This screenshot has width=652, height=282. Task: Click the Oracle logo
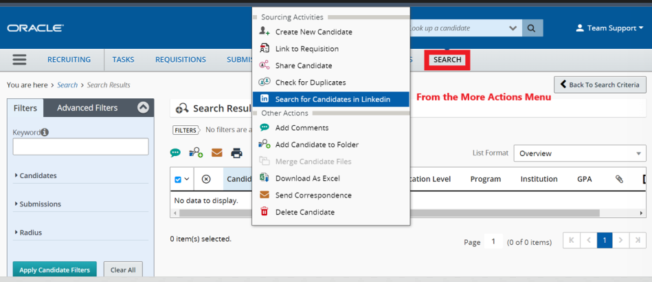35,28
